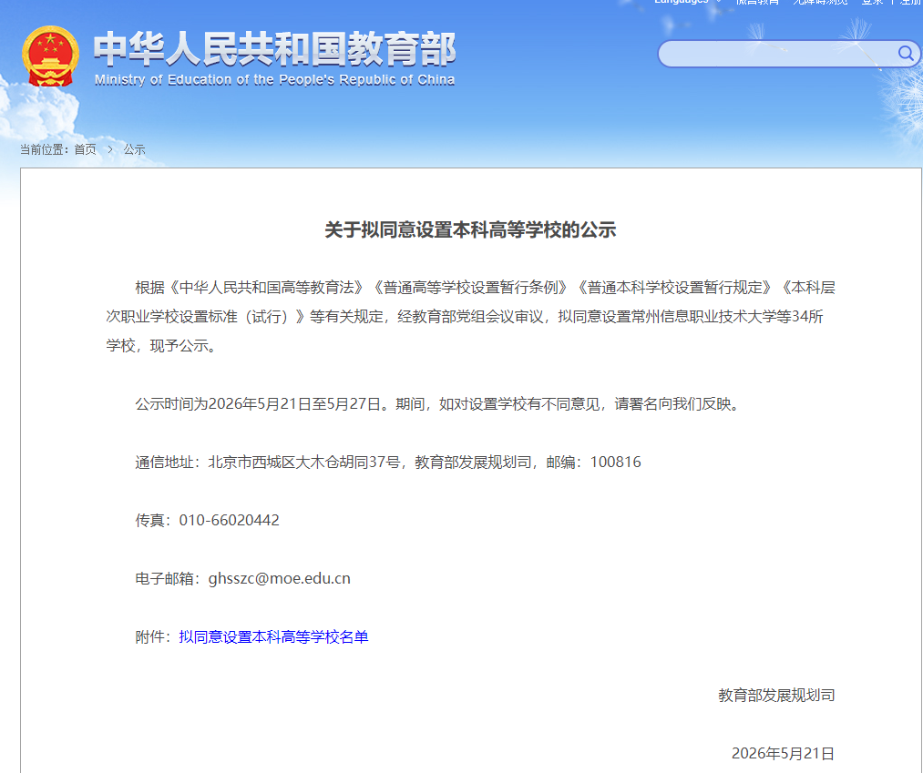
Task: Click the 中华人民共和国教育部 site title
Action: pos(275,49)
